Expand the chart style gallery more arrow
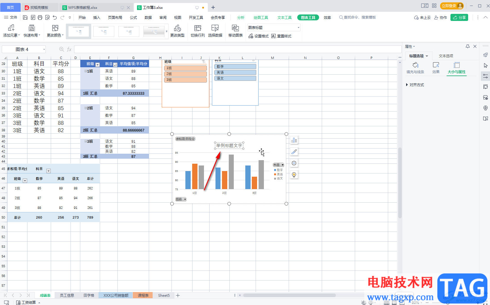The width and height of the screenshot is (490, 305). (x=166, y=31)
